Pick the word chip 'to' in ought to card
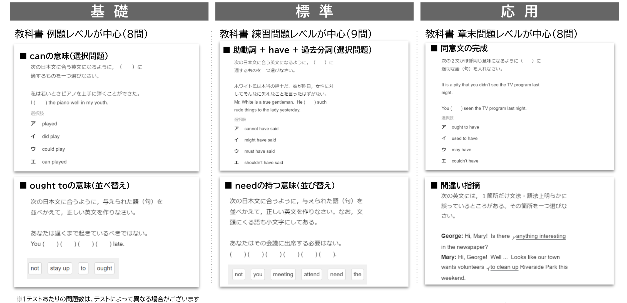The width and height of the screenshot is (627, 303). point(83,268)
